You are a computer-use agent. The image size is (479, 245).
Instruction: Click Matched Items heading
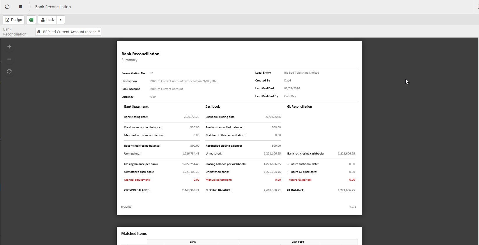click(134, 234)
